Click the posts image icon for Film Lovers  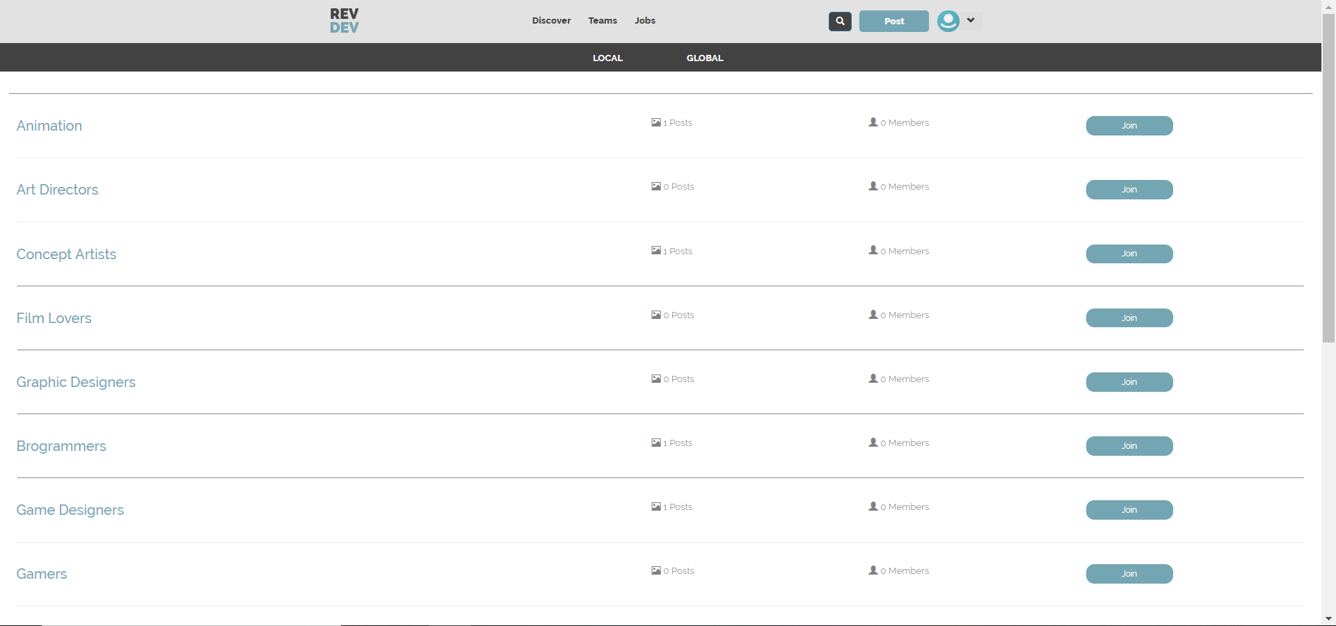click(x=656, y=315)
